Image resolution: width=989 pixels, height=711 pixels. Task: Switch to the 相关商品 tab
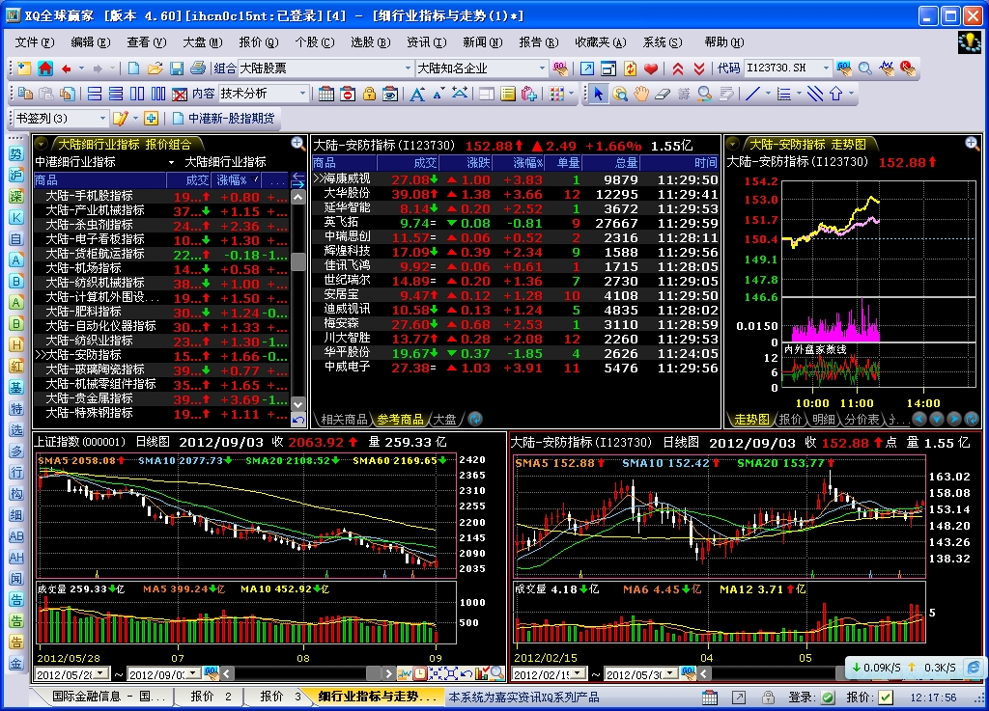point(344,420)
